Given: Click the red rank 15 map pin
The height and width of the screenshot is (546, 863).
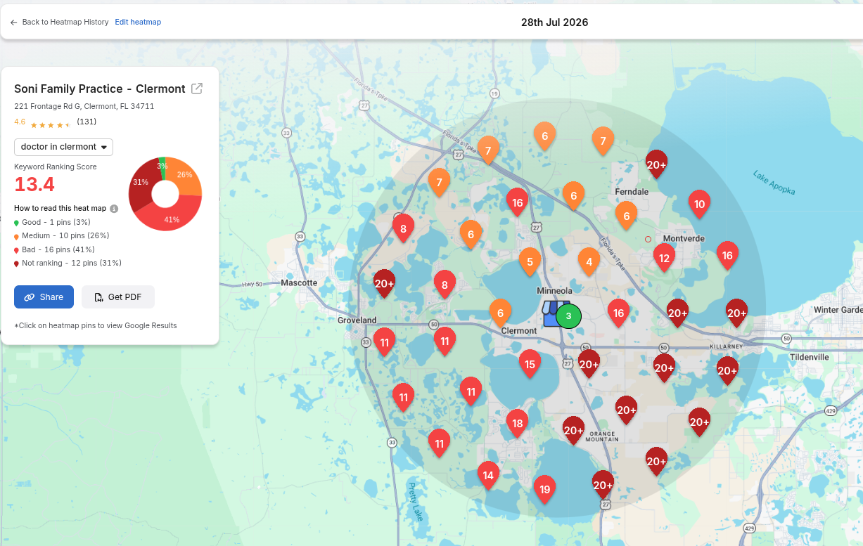Looking at the screenshot, I should click(x=530, y=364).
